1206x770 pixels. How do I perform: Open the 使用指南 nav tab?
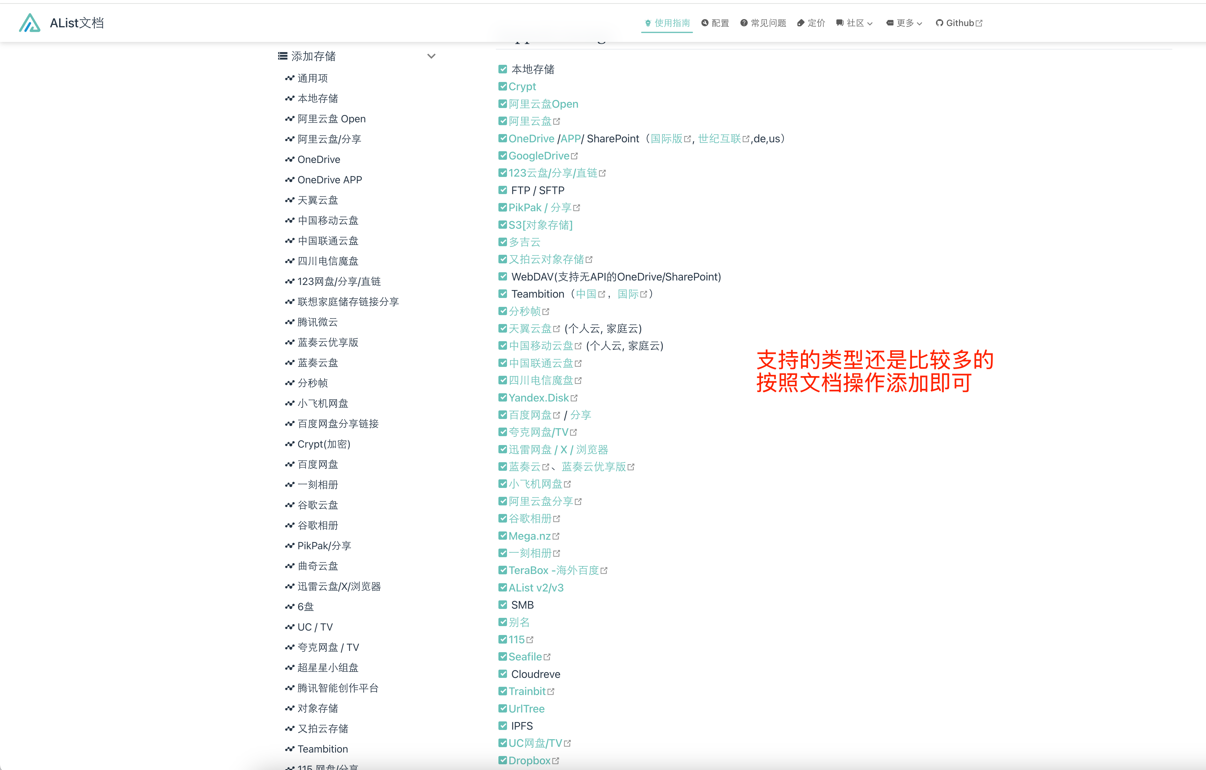click(667, 23)
